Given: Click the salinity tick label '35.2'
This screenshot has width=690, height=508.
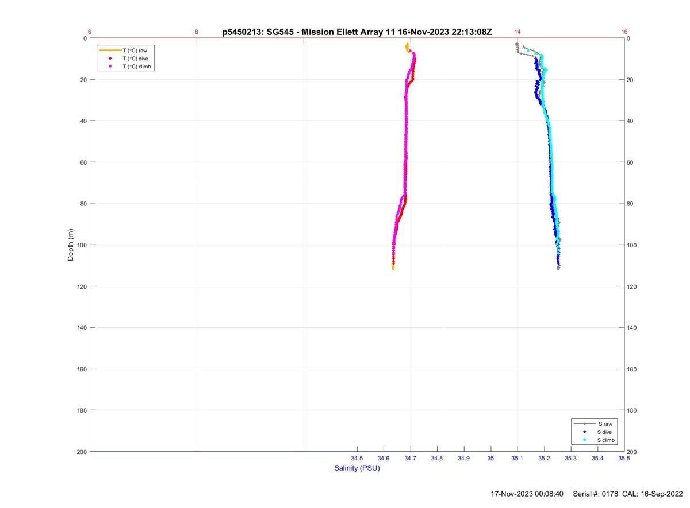Looking at the screenshot, I should point(544,458).
